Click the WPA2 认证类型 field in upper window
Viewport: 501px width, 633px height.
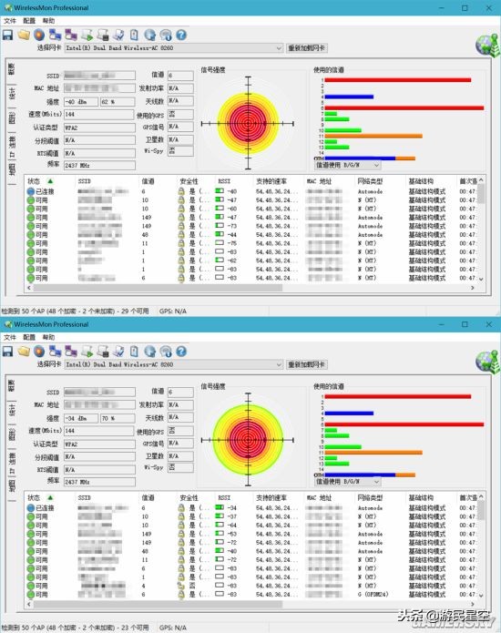coord(99,128)
